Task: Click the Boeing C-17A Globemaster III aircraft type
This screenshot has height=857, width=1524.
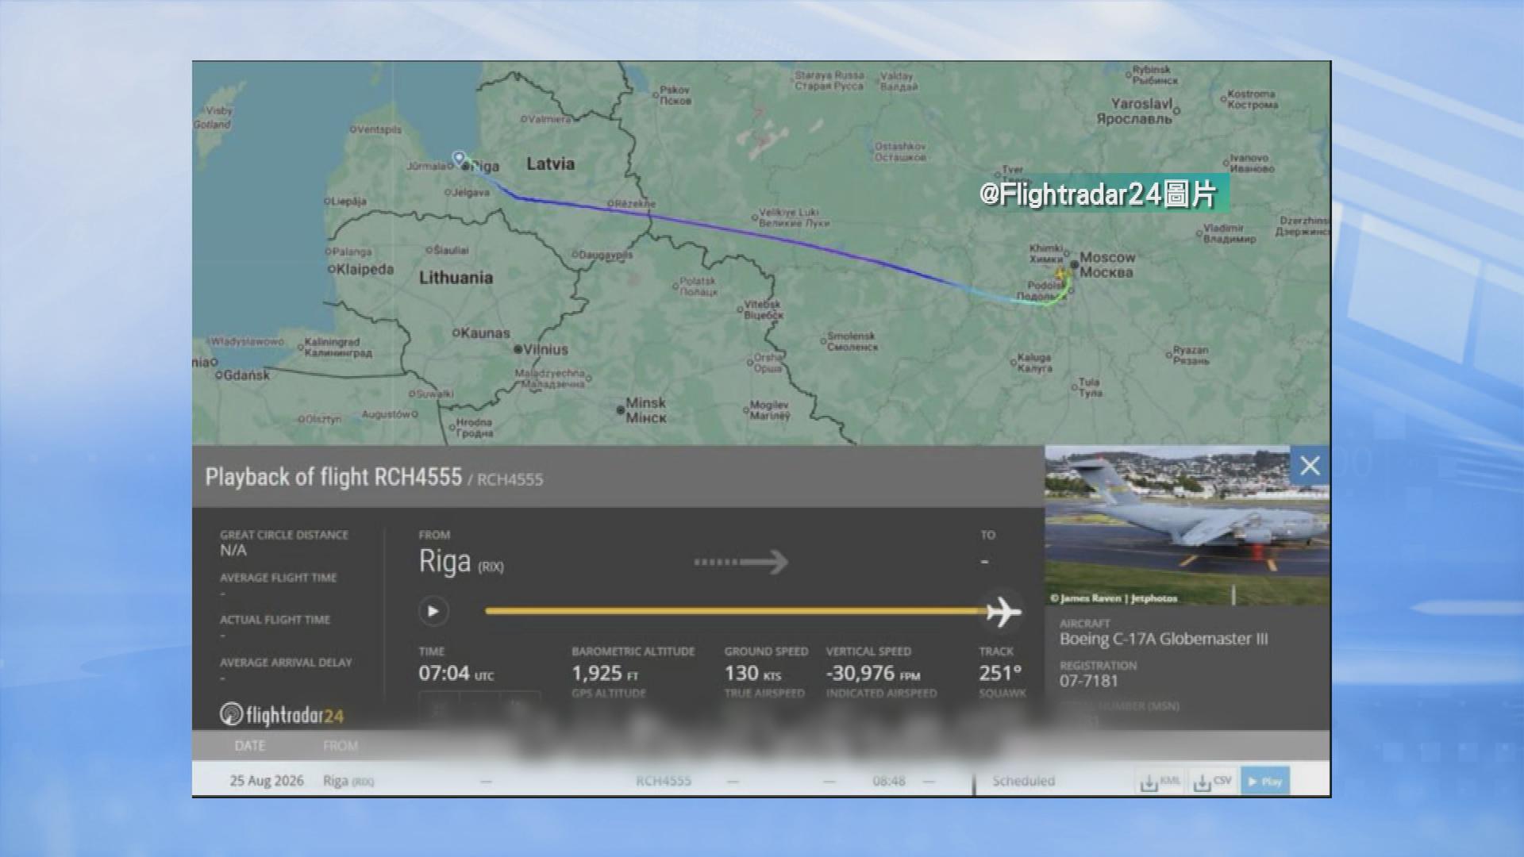Action: [x=1164, y=639]
